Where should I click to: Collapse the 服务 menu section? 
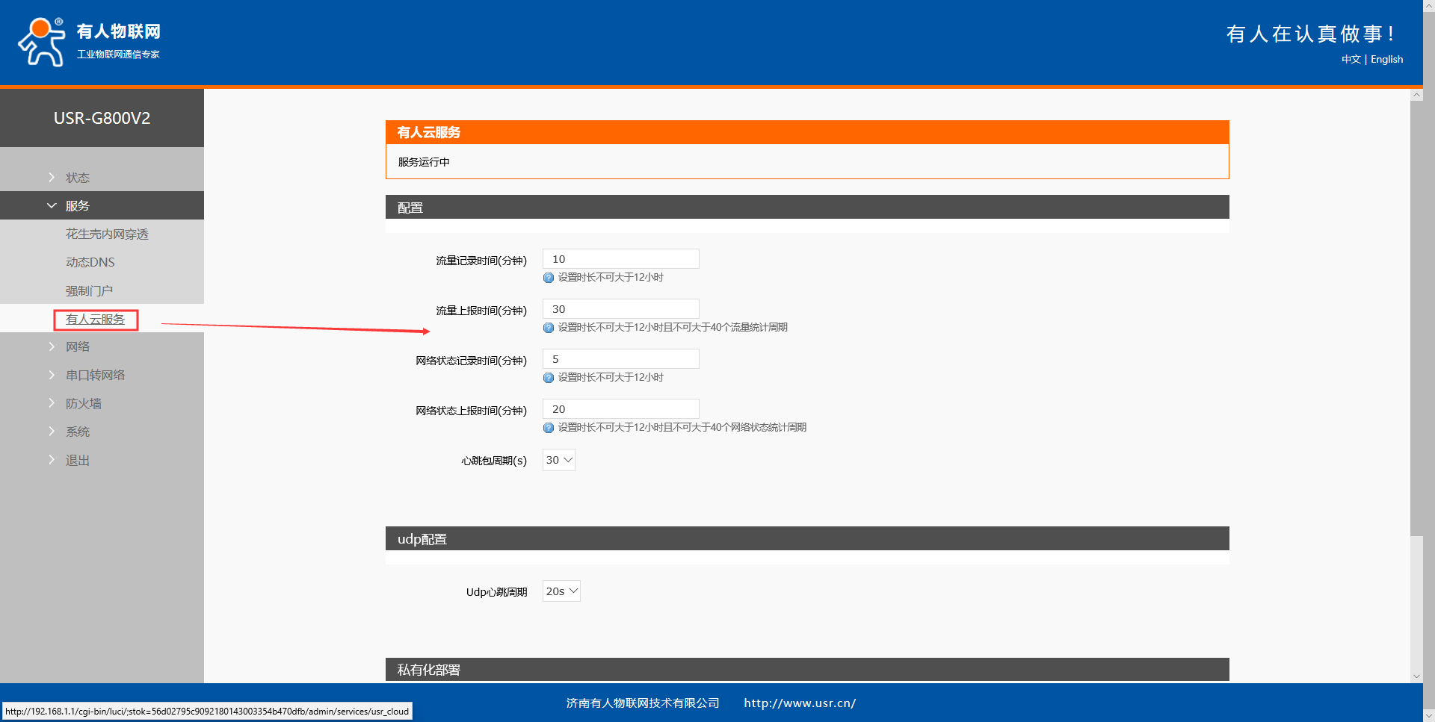[77, 206]
